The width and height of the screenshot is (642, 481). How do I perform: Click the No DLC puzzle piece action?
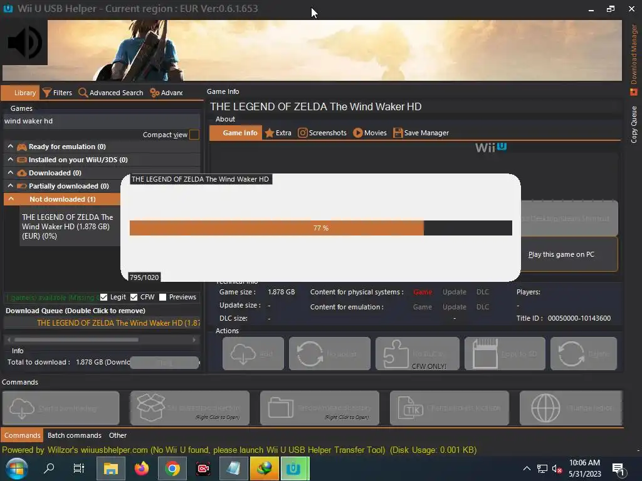click(417, 354)
